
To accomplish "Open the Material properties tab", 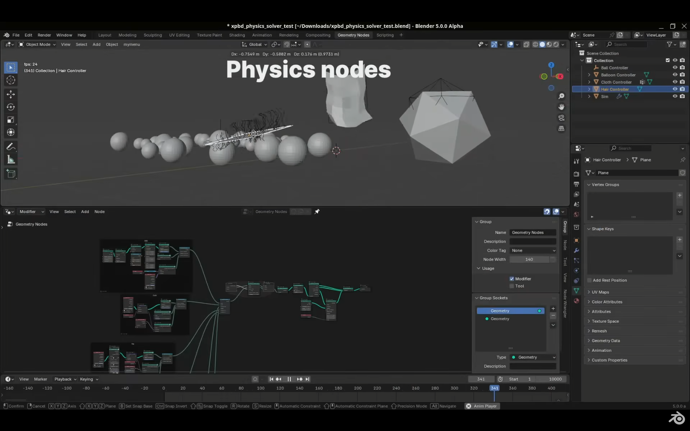I will 576,300.
